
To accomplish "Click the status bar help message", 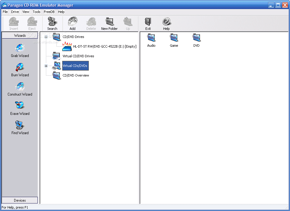I will (x=15, y=207).
